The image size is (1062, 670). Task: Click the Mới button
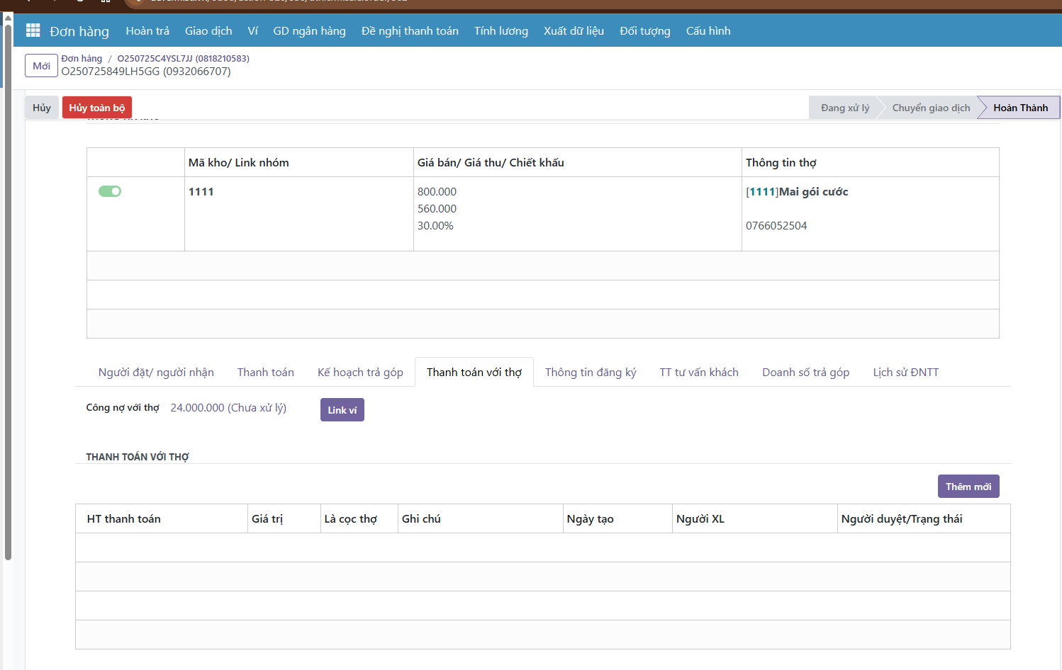point(41,66)
